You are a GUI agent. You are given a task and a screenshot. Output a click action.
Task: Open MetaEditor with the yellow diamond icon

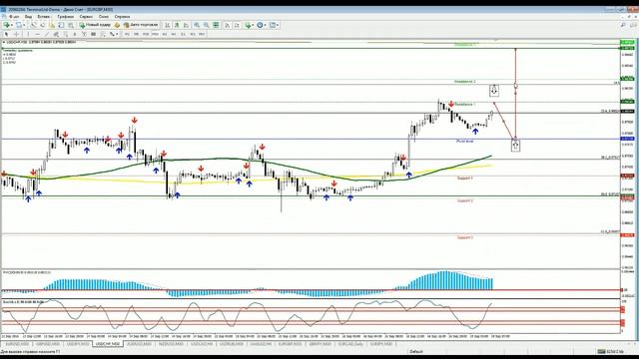117,25
